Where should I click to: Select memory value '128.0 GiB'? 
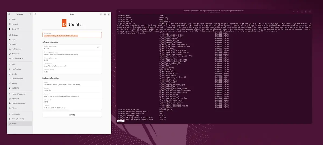[x=47, y=90]
